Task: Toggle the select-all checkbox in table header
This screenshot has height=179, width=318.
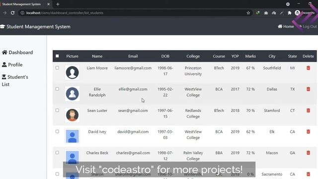Action: 57,56
